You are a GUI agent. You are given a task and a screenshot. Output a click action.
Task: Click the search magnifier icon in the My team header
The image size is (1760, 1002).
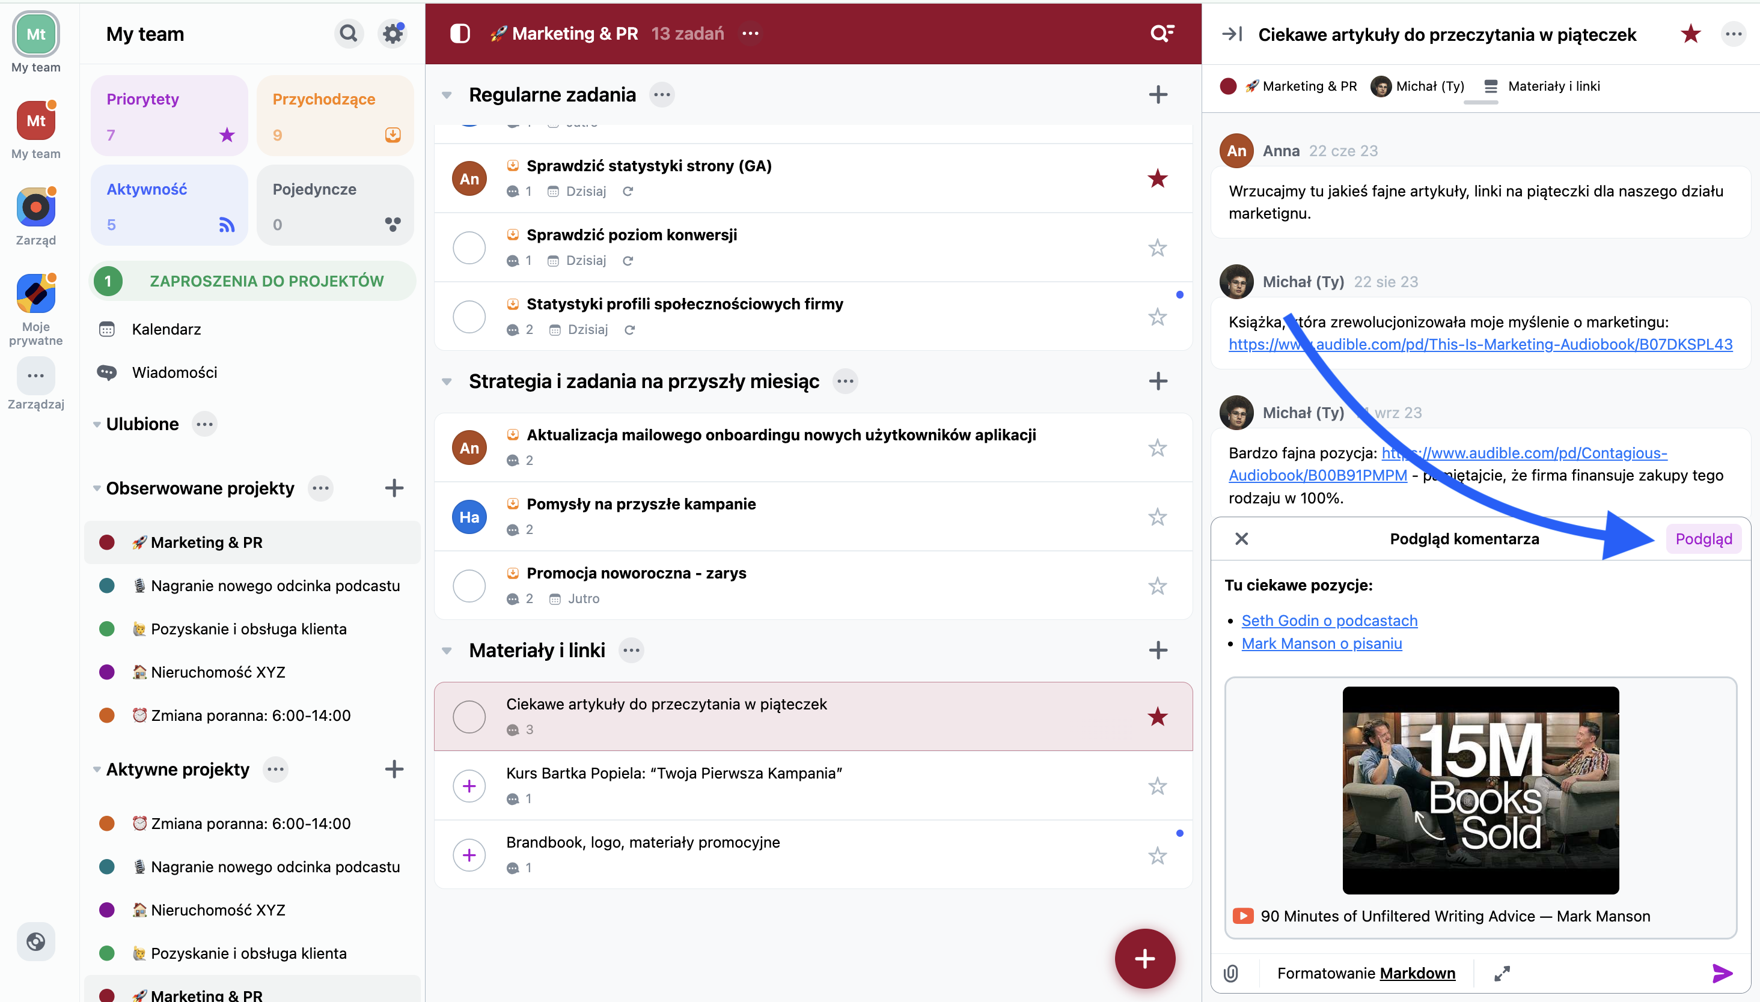pyautogui.click(x=349, y=33)
